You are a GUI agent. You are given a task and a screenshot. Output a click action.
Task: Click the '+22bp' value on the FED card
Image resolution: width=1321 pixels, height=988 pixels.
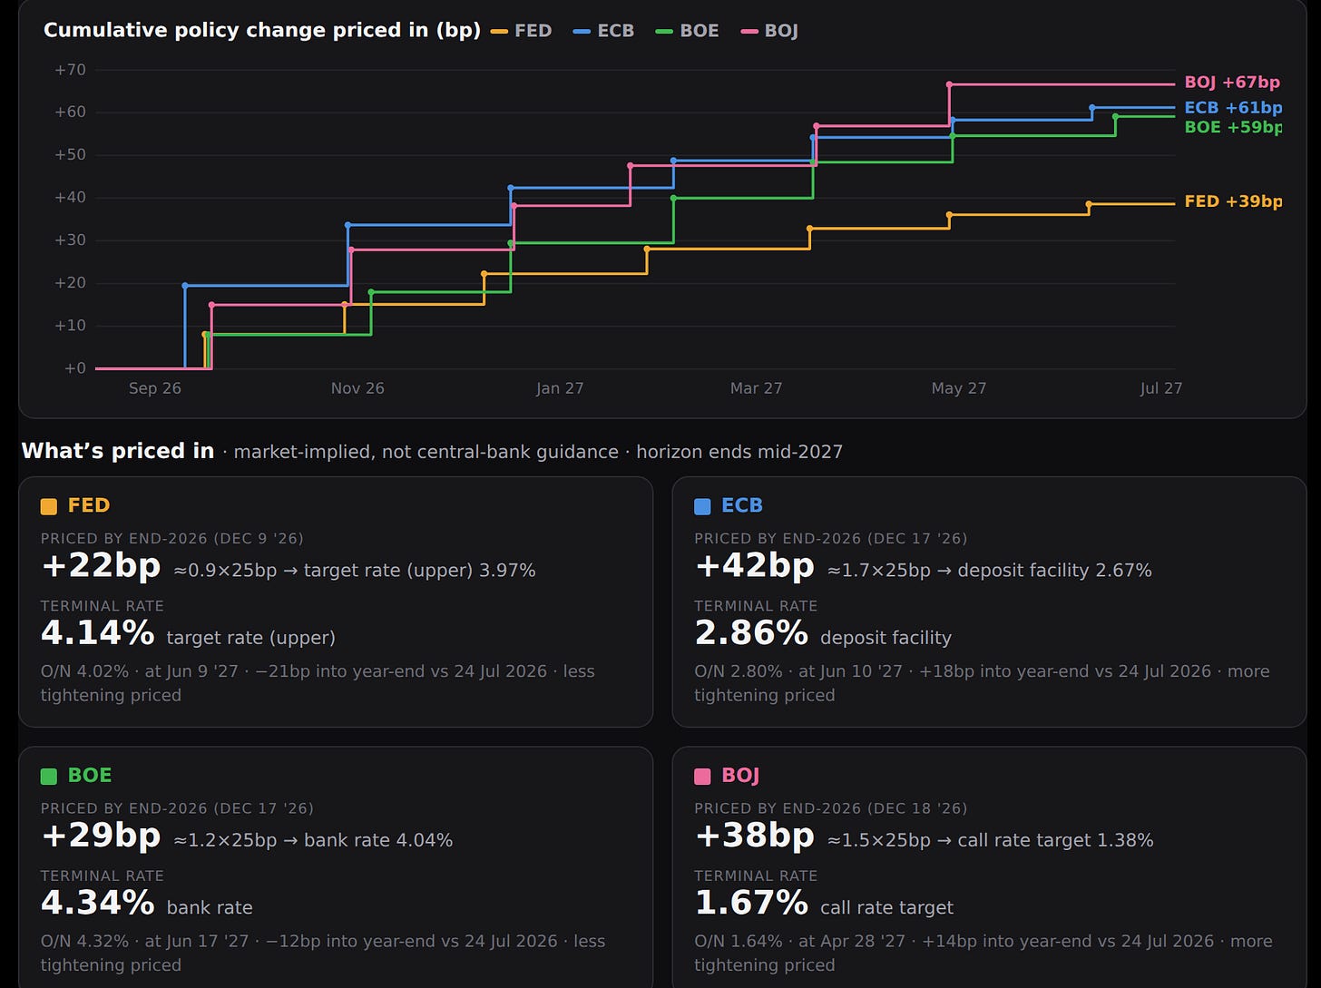point(101,566)
